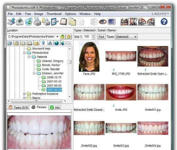Click the single printer toolbar icon
177x150 pixels.
coord(37,22)
